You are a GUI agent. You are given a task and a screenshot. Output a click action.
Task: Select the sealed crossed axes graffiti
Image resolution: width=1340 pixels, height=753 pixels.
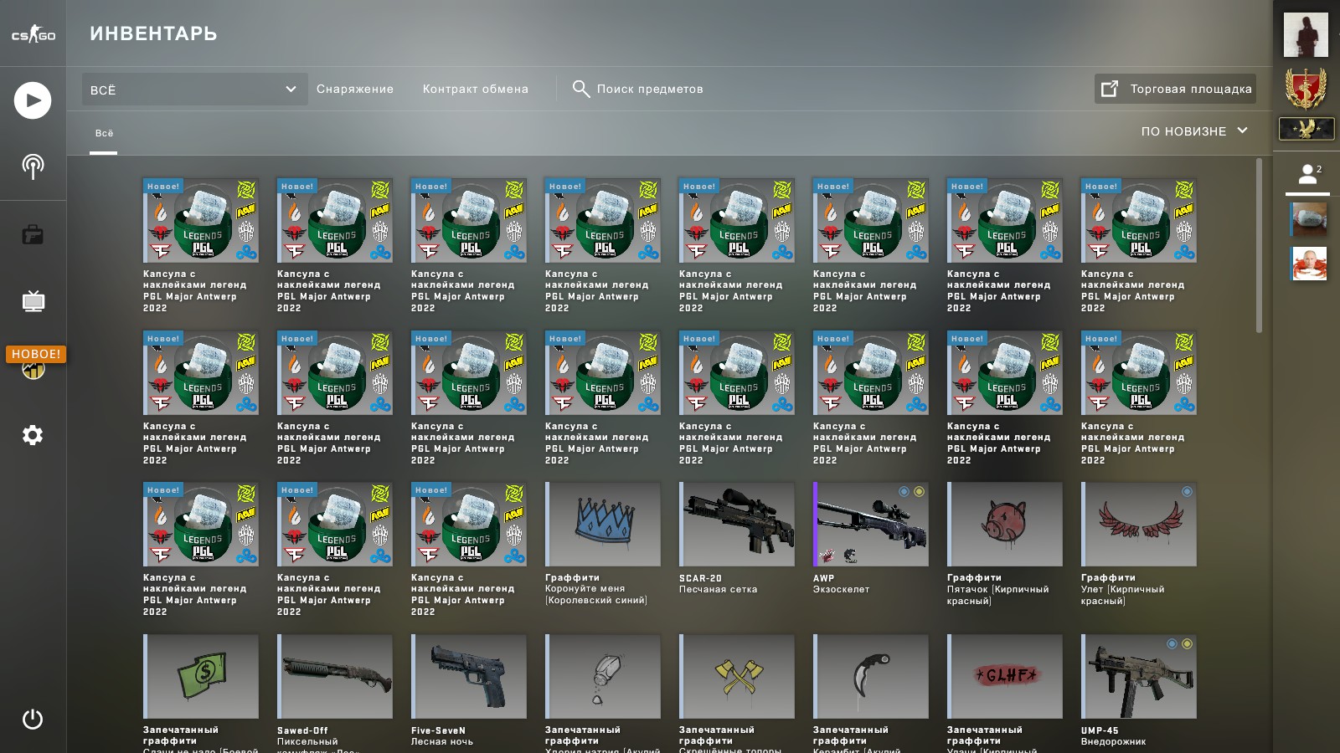pos(737,676)
